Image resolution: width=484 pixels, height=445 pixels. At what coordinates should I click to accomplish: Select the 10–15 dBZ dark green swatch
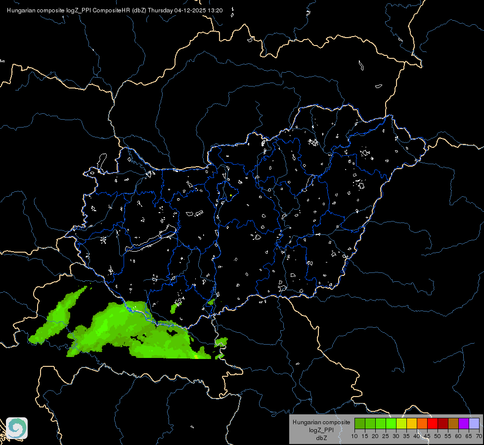point(360,423)
